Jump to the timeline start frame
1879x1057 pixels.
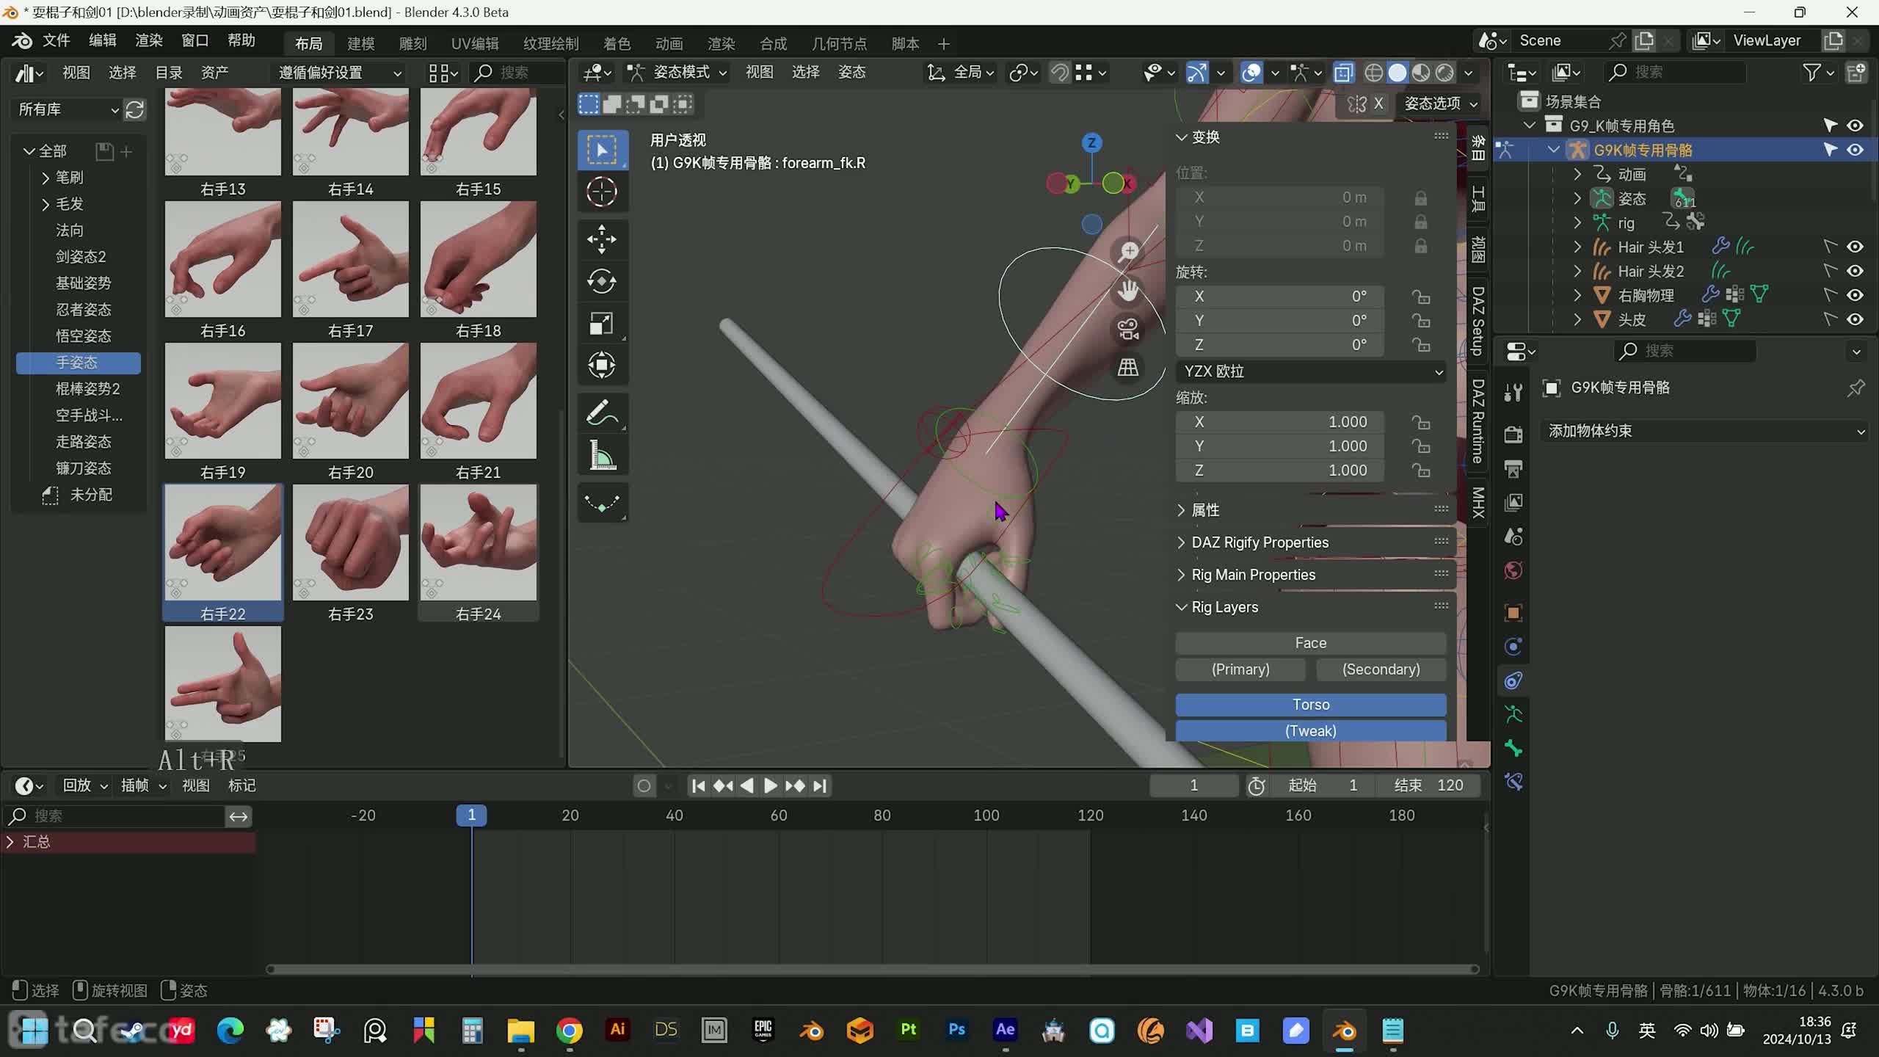point(698,786)
